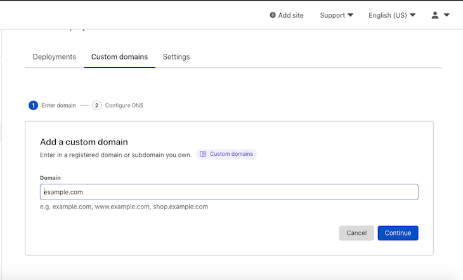Viewport: 463px width, 280px height.
Task: Open the user account profile icon
Action: [x=434, y=15]
